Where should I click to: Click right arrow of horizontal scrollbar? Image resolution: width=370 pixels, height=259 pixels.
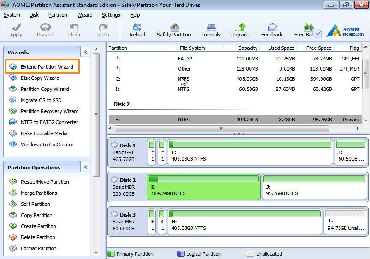(358, 128)
